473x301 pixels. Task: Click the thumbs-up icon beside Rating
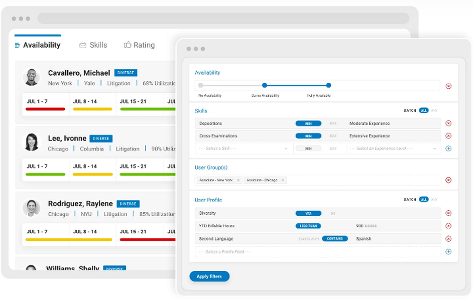(128, 44)
